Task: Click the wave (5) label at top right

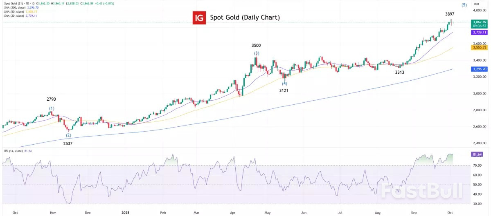Action: (x=464, y=5)
